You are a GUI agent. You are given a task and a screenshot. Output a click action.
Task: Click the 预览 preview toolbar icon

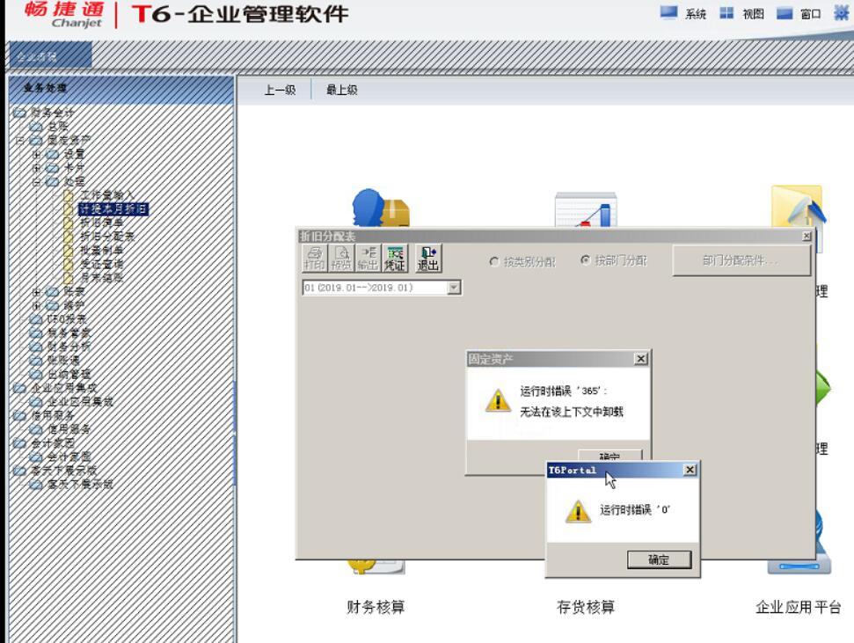pos(341,259)
